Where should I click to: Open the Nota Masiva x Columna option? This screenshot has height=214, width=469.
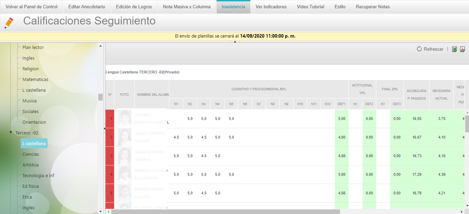187,7
